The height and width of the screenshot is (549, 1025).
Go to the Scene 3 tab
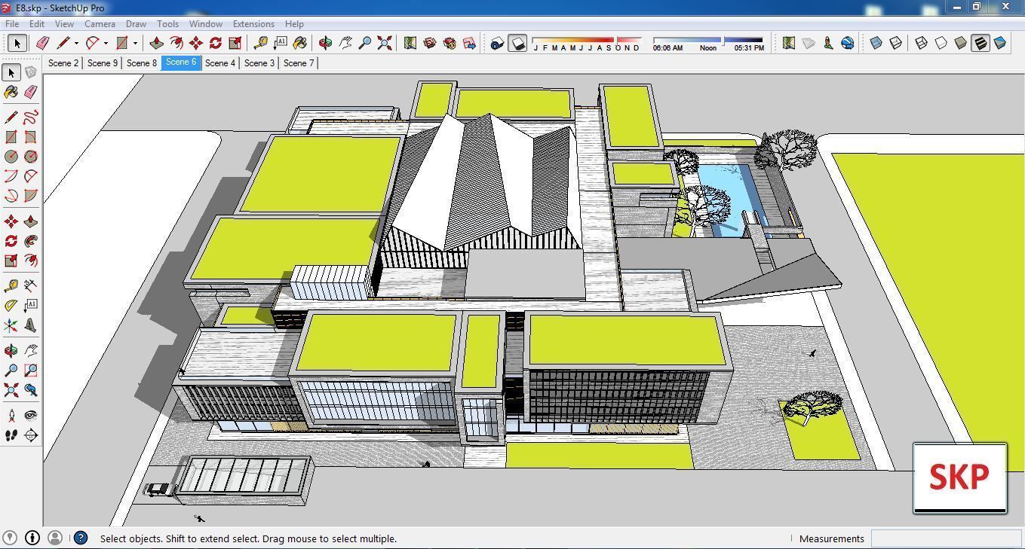pos(259,63)
